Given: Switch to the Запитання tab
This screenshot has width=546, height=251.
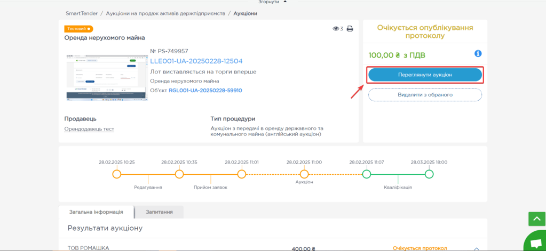Looking at the screenshot, I should [x=159, y=212].
